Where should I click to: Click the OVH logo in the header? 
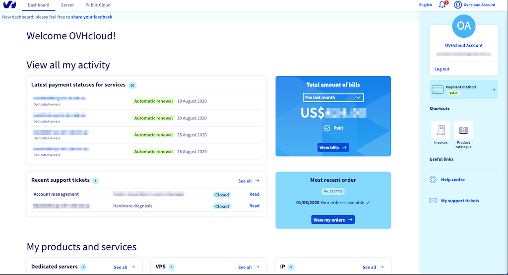tap(9, 4)
